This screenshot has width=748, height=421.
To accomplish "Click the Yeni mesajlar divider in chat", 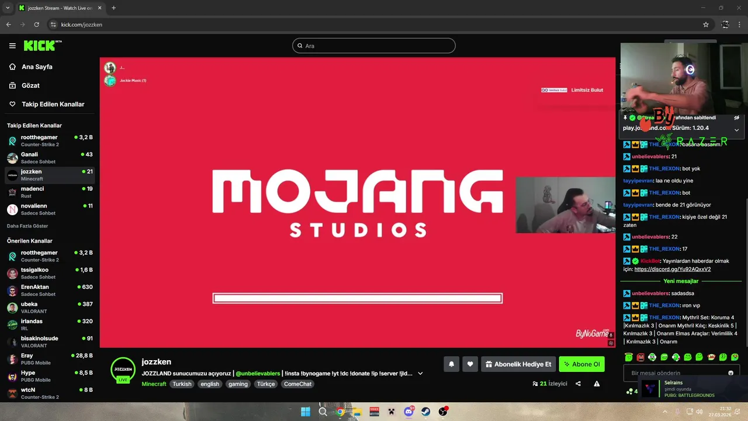I will pyautogui.click(x=681, y=281).
